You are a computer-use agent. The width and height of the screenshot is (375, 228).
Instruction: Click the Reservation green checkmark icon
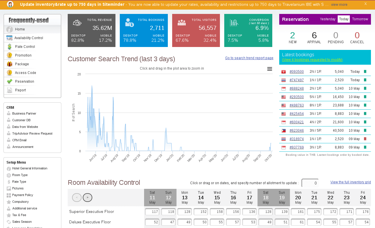[10, 82]
